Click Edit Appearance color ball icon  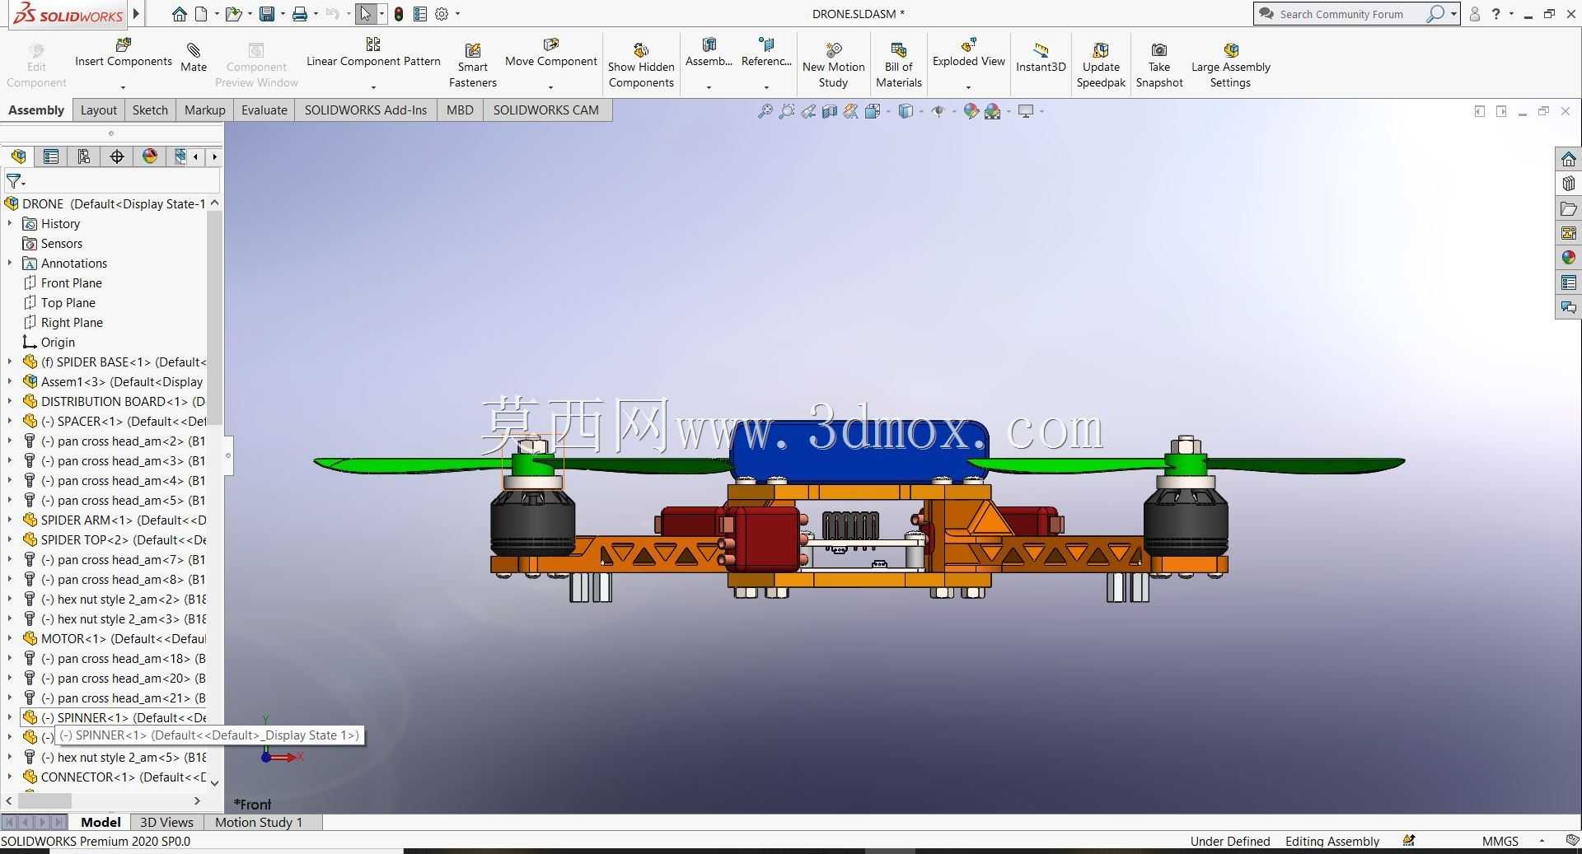click(x=971, y=111)
